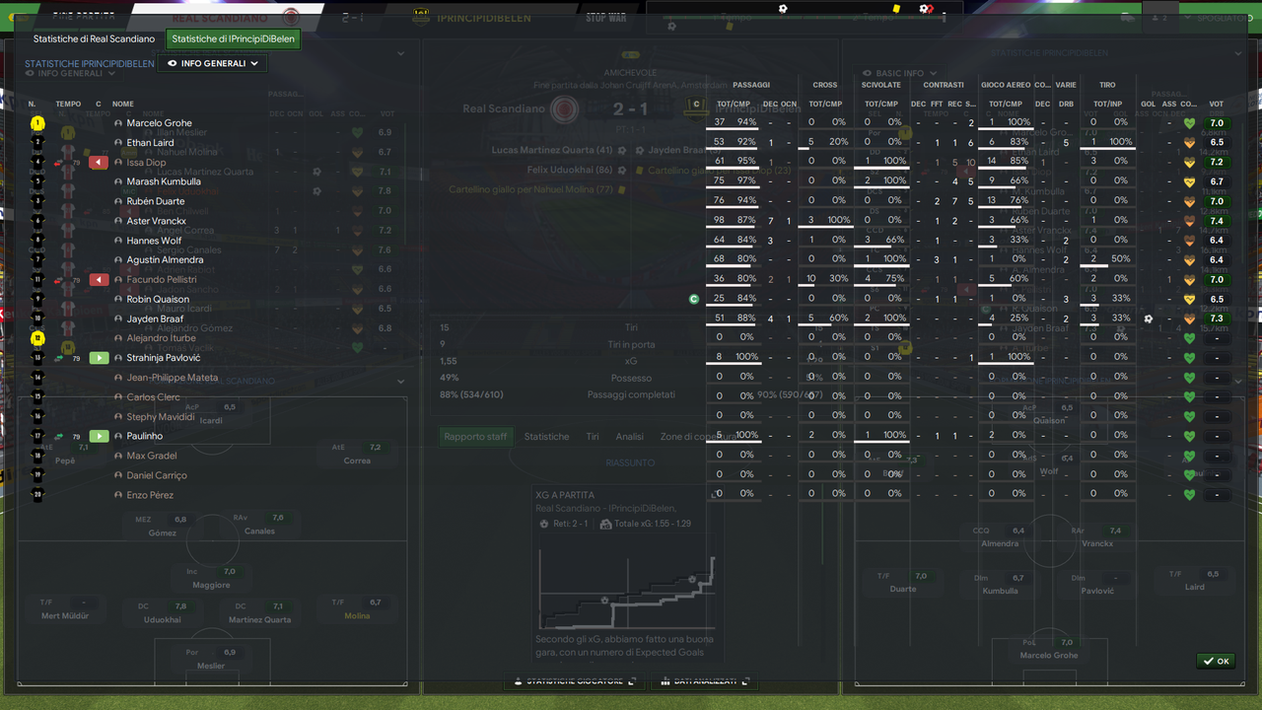Switch to Statistiche di Real Scandiano tab
The width and height of the screenshot is (1262, 710).
click(94, 39)
